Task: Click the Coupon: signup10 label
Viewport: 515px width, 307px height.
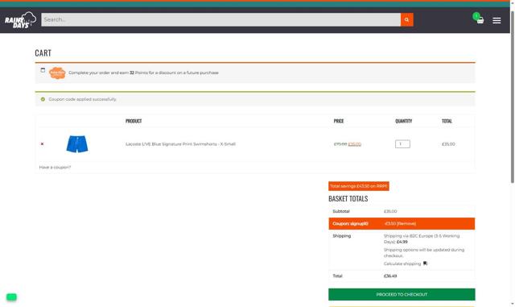Action: [350, 223]
